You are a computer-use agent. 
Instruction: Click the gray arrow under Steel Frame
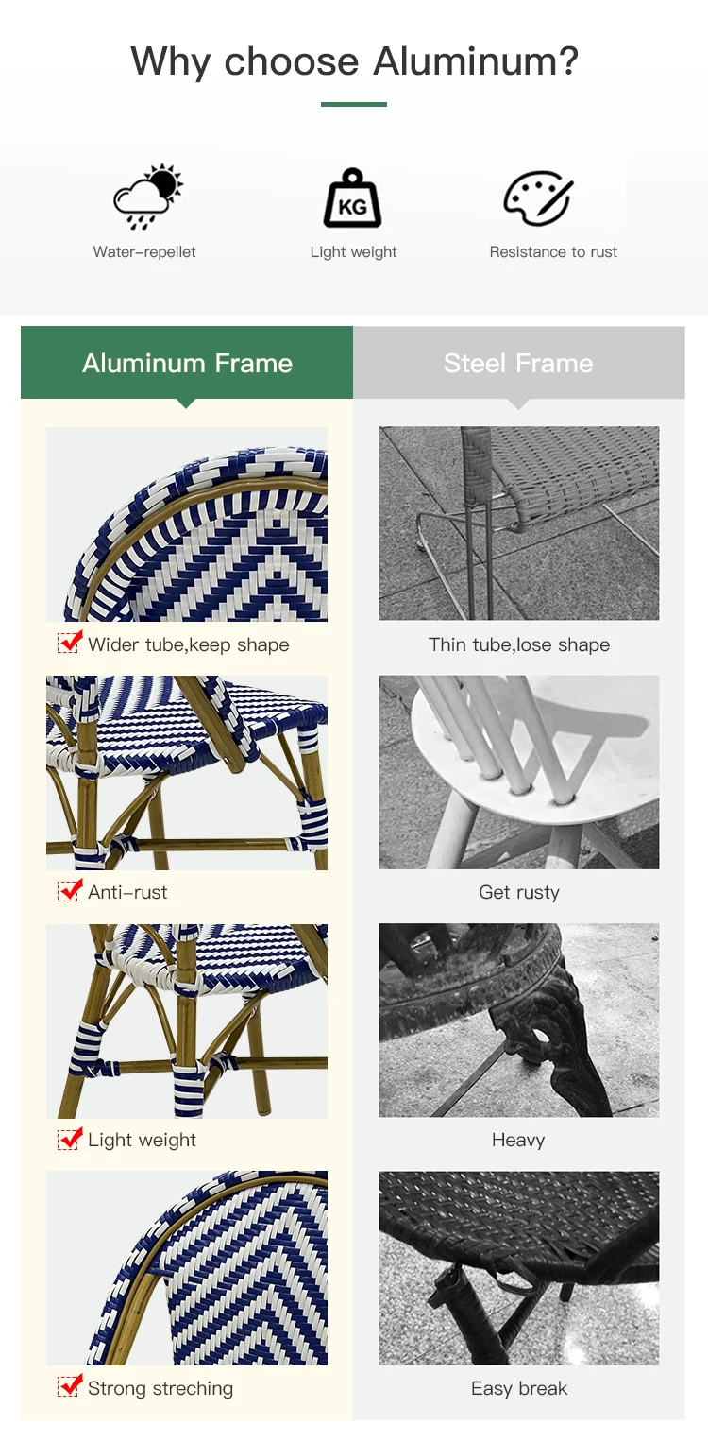(518, 403)
